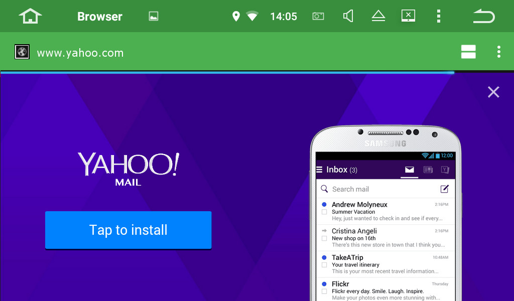Click the page loading progress bar
The width and height of the screenshot is (514, 301).
pyautogui.click(x=227, y=72)
